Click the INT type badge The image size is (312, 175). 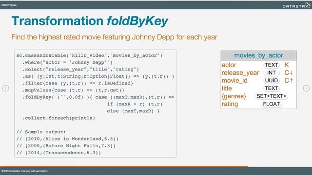[x=272, y=72]
